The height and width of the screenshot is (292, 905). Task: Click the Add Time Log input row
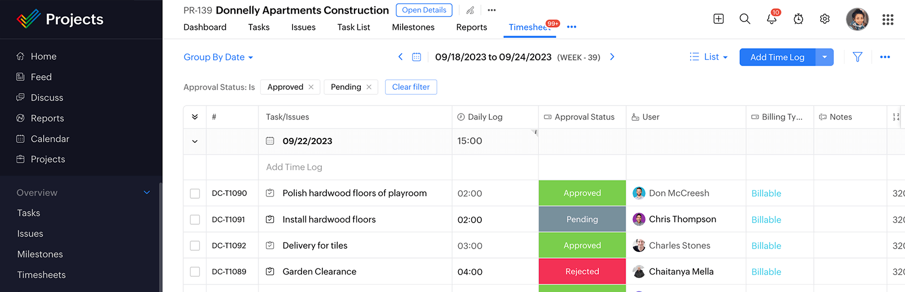coord(294,167)
